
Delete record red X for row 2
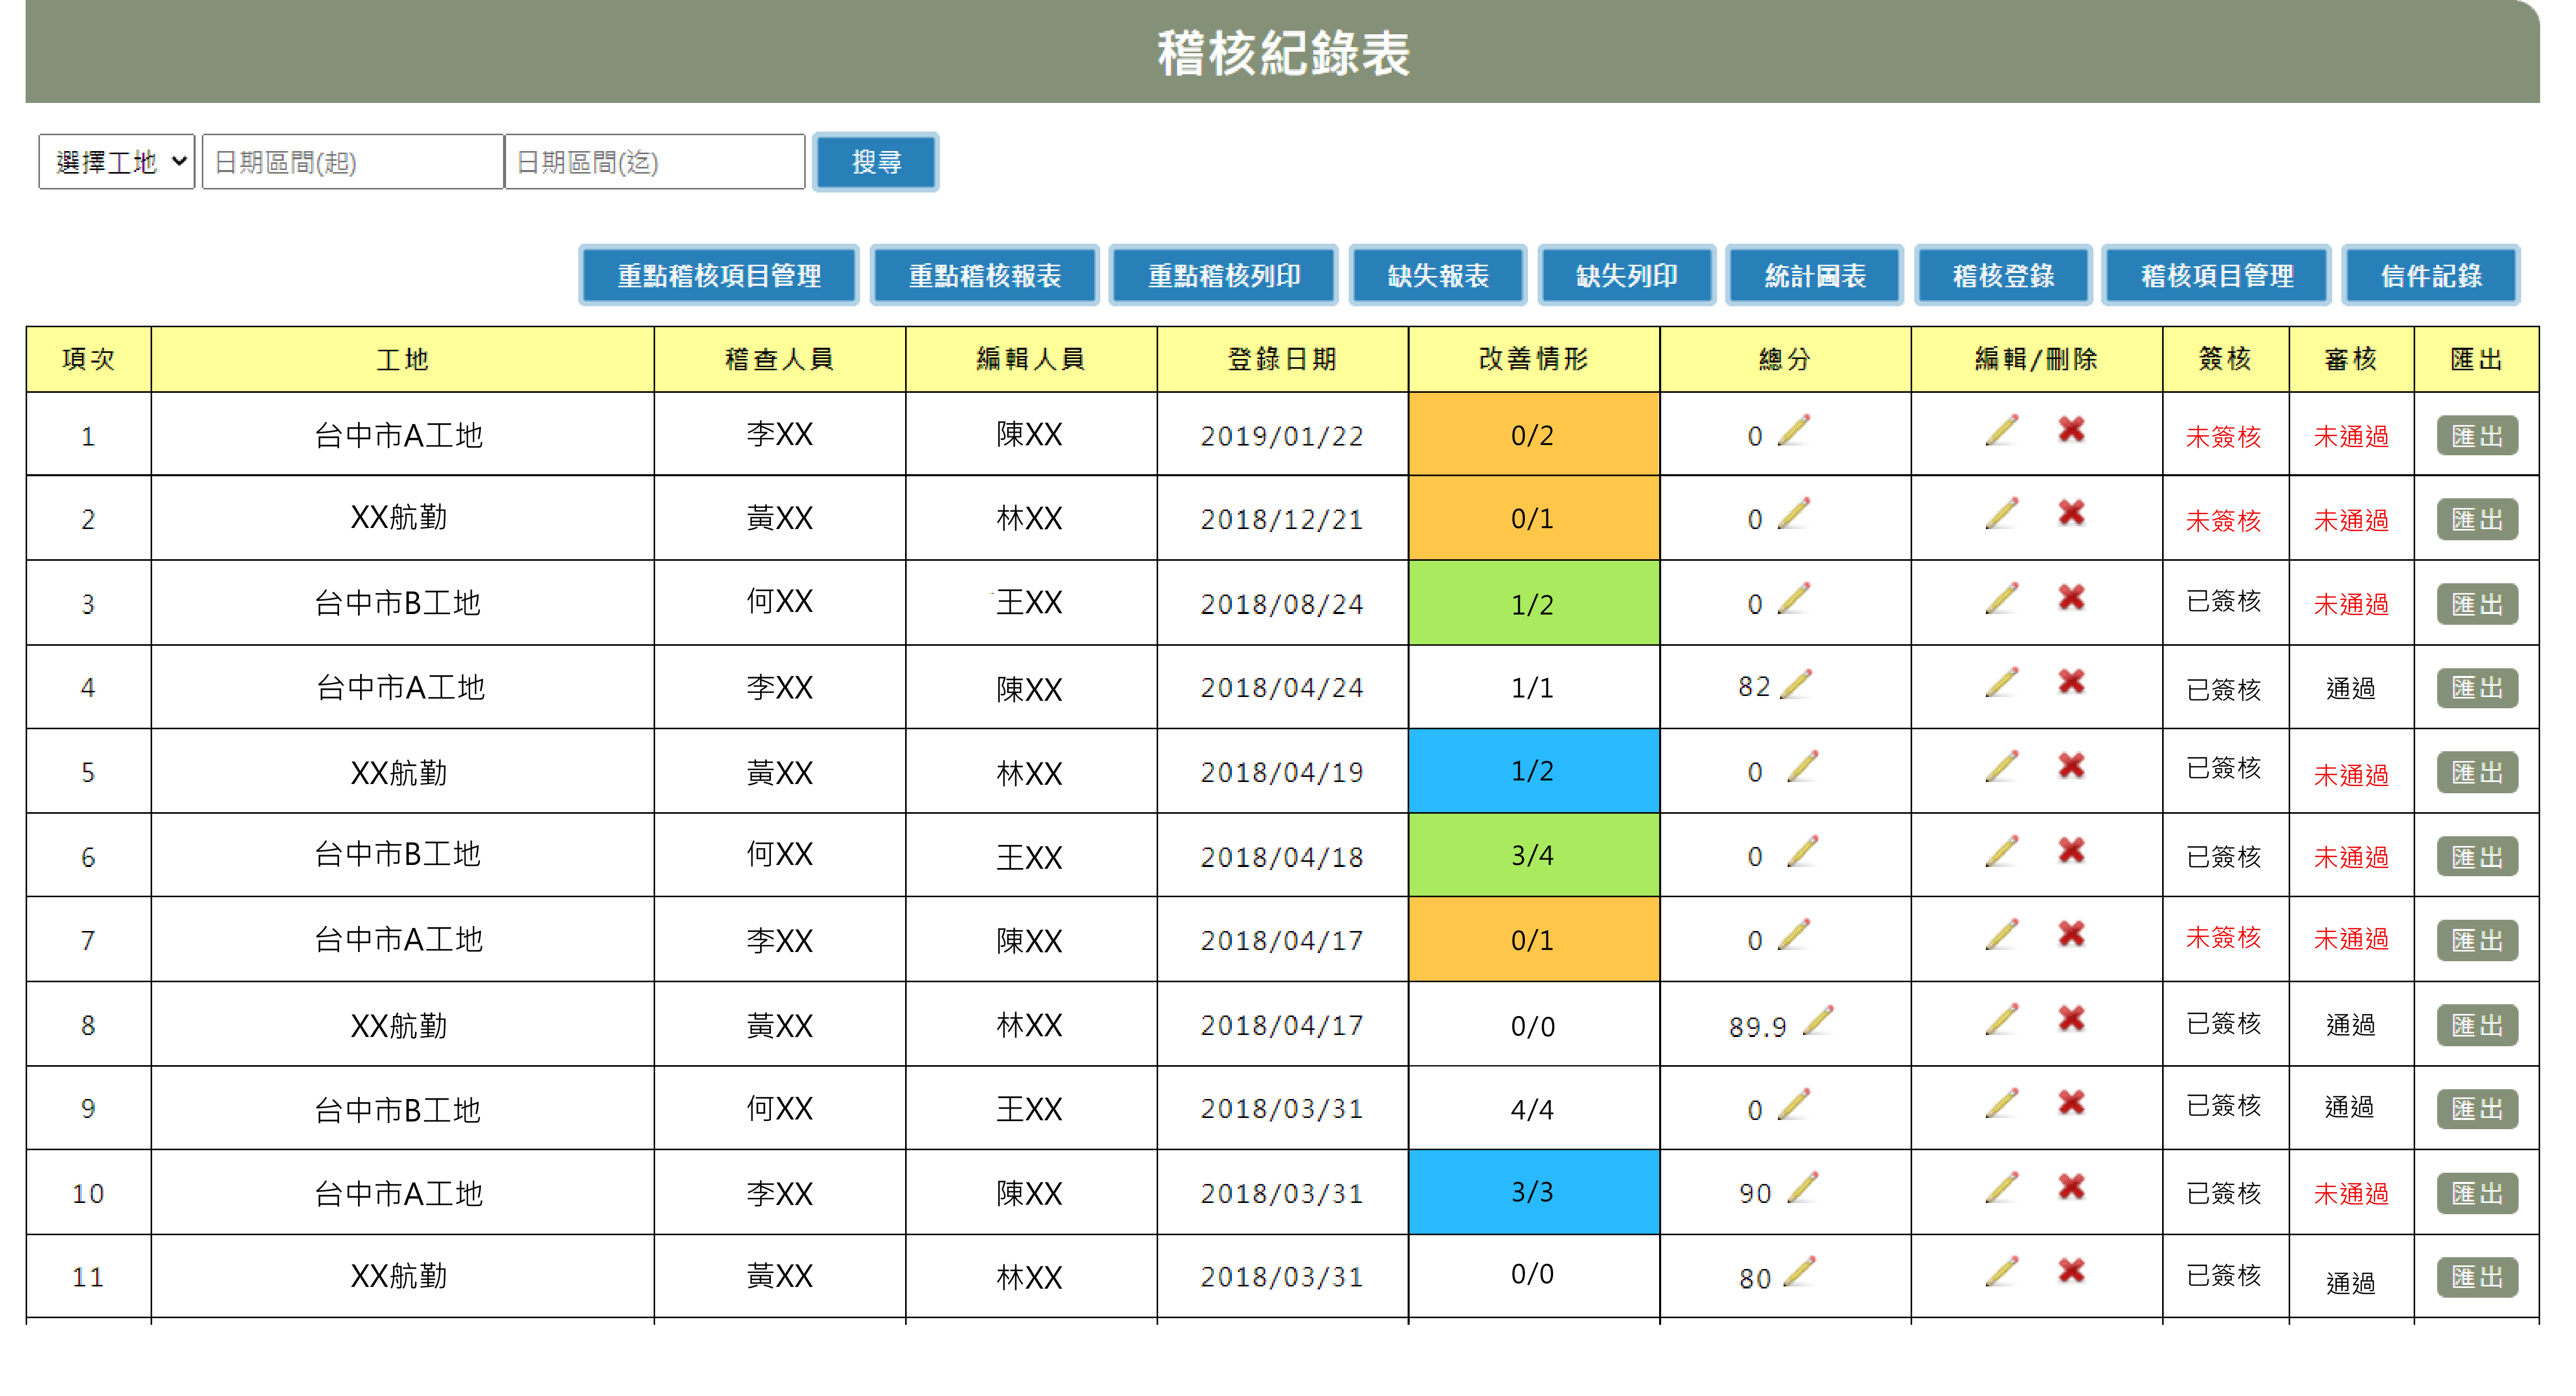coord(2071,513)
